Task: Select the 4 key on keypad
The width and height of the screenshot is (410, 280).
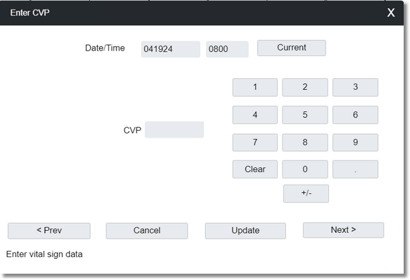Action: point(255,115)
